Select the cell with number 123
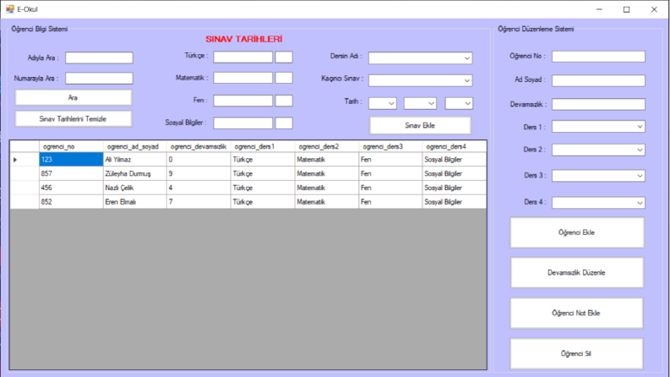This screenshot has width=670, height=377. (x=71, y=160)
